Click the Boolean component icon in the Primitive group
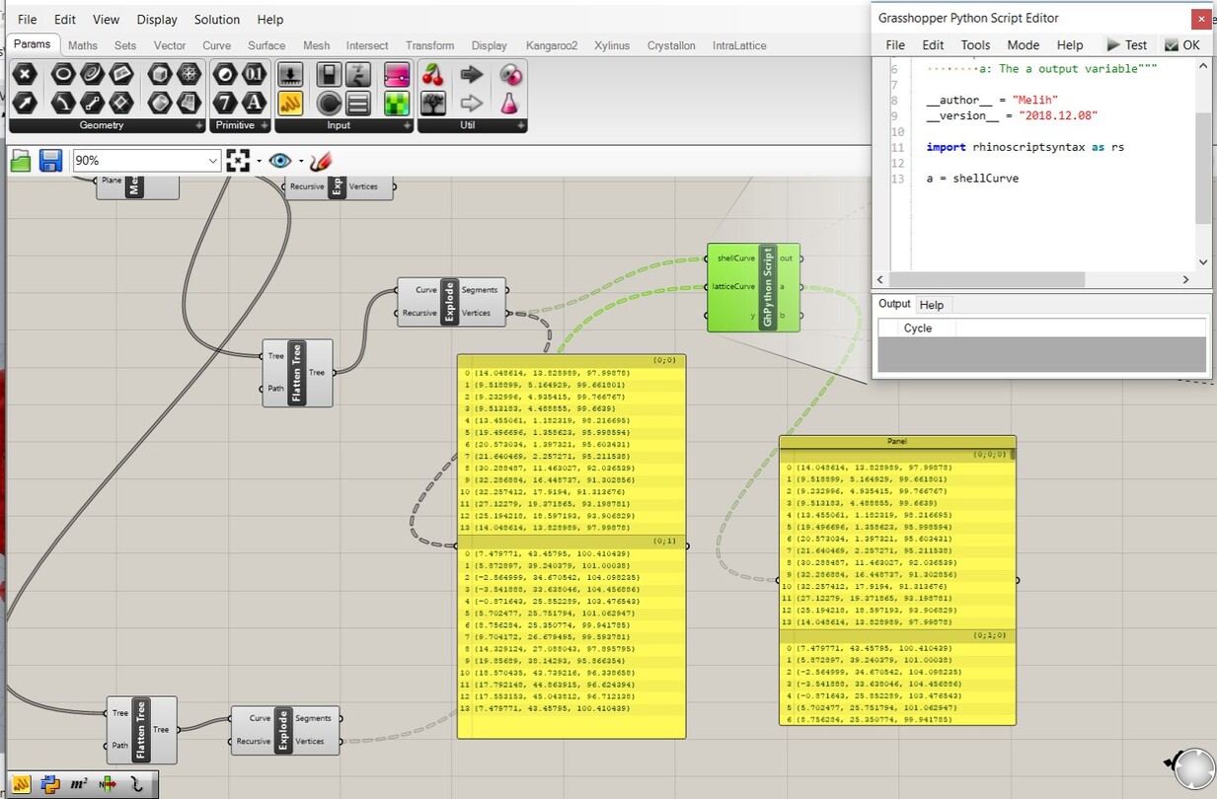Image resolution: width=1217 pixels, height=799 pixels. coord(225,75)
